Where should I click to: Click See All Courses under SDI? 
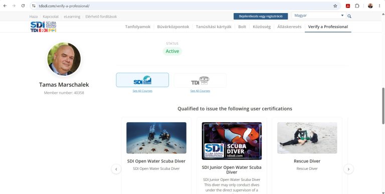coord(142,91)
